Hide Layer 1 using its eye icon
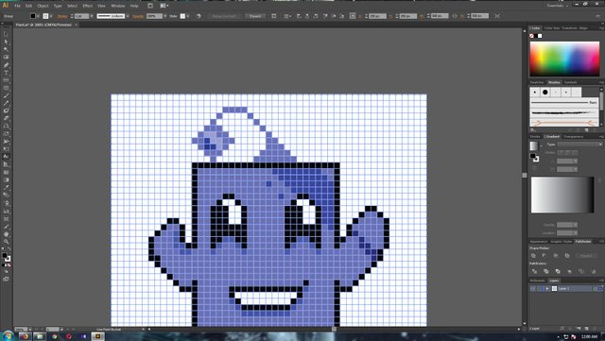Image resolution: width=605 pixels, height=341 pixels. [x=533, y=288]
